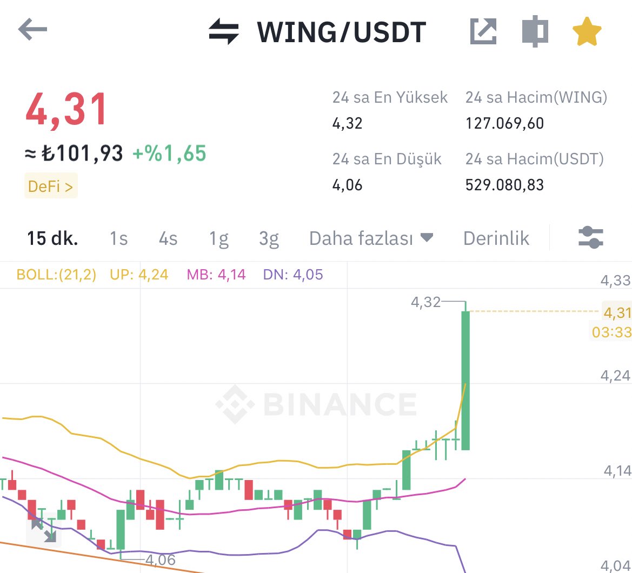This screenshot has width=632, height=573.
Task: Tap the +%1,65 change percentage
Action: pos(169,154)
